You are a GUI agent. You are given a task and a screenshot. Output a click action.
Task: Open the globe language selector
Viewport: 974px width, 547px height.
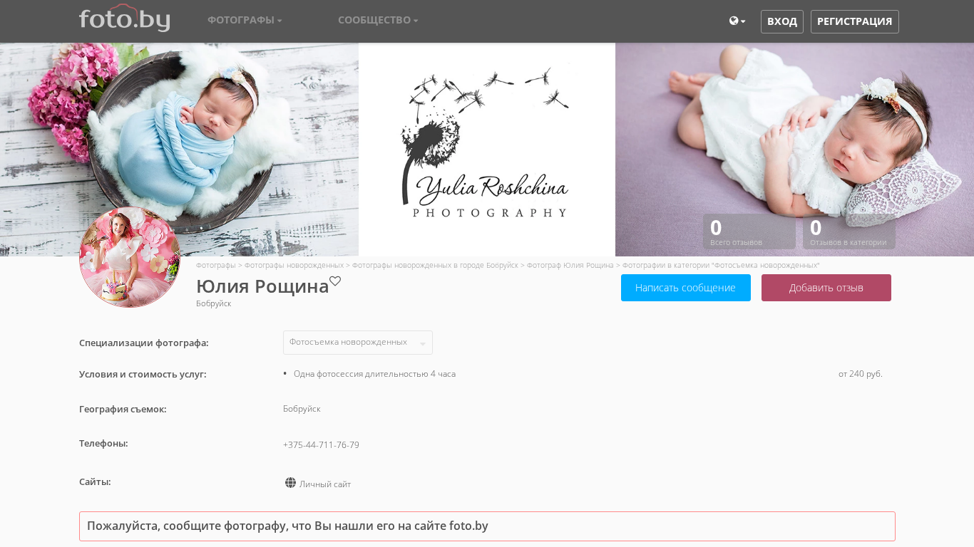[737, 21]
